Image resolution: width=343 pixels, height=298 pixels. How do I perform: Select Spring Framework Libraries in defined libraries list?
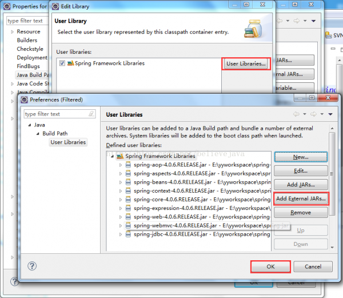[157, 156]
